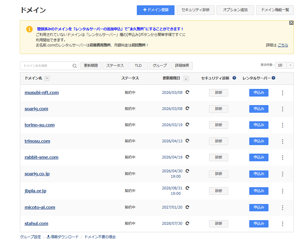Click the blue banner headline about 永久無料

110,29
